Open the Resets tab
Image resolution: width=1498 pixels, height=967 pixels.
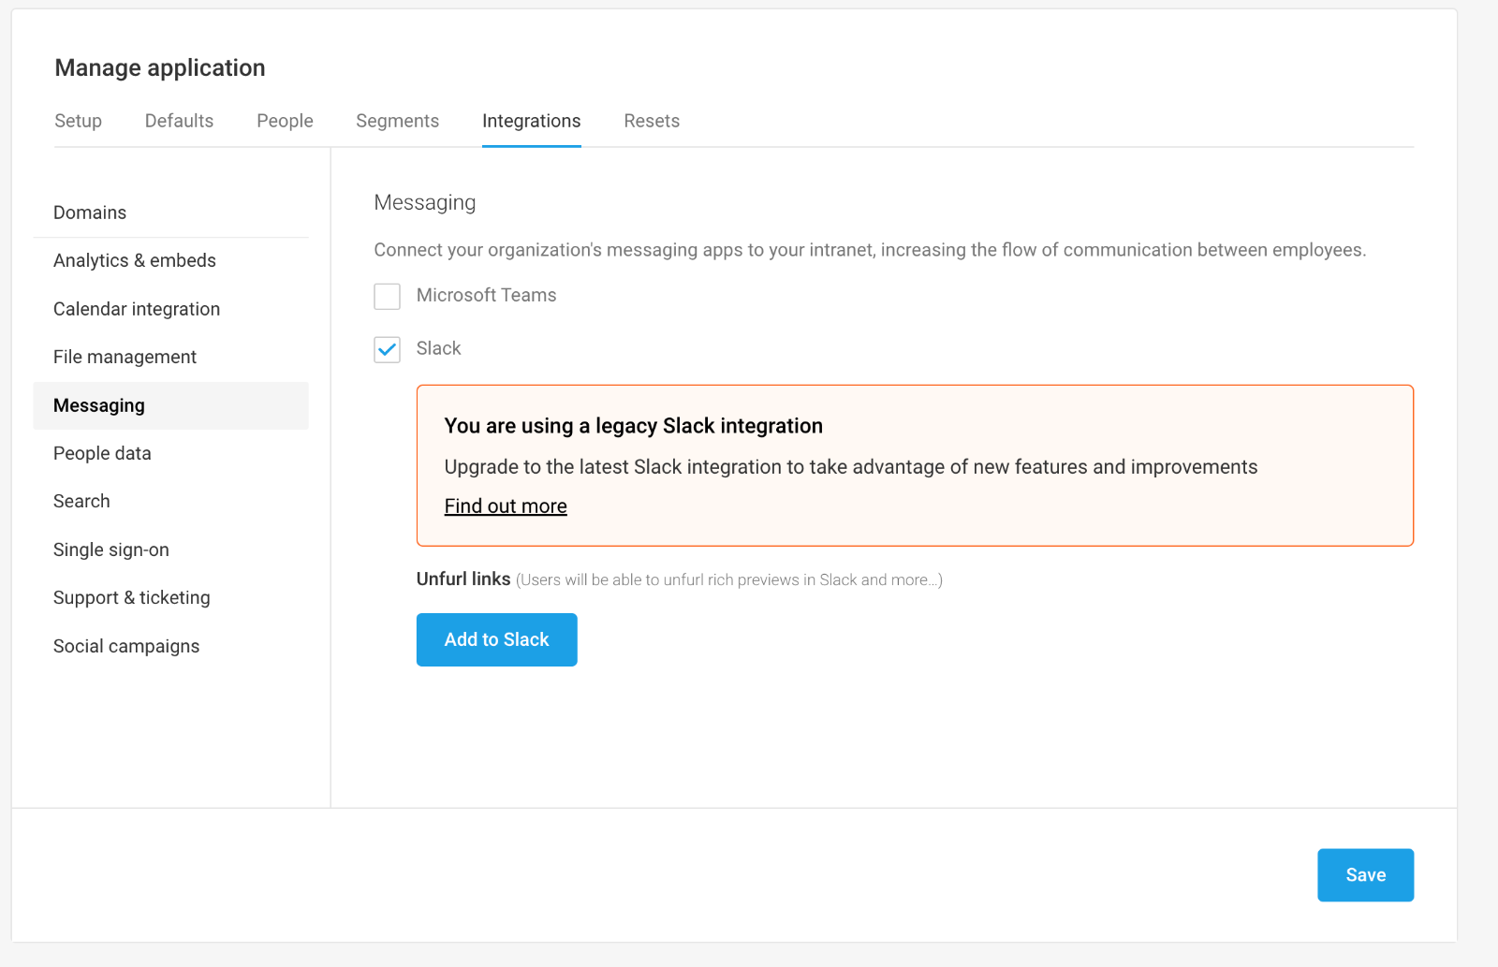click(652, 121)
